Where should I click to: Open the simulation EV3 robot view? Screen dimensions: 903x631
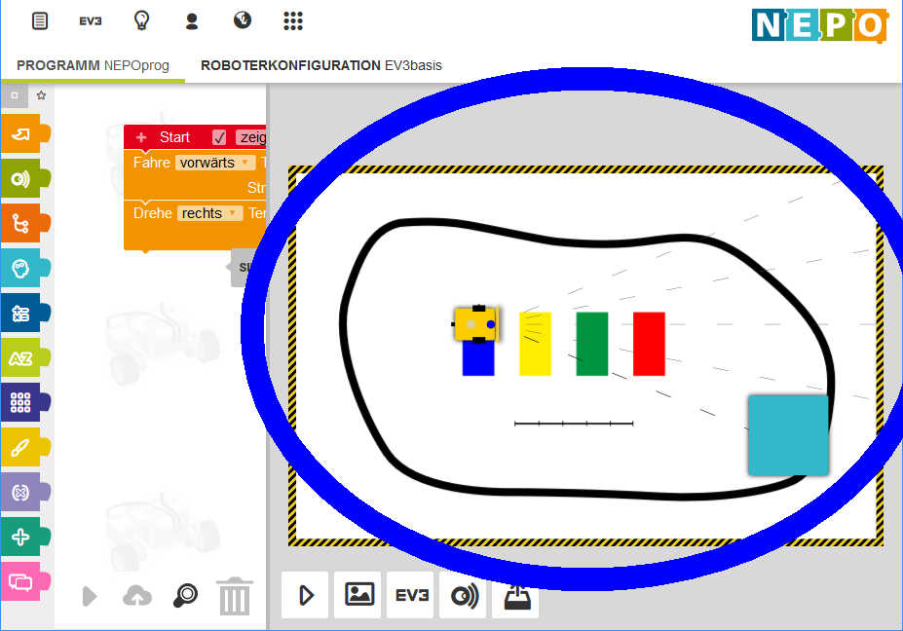pos(411,595)
